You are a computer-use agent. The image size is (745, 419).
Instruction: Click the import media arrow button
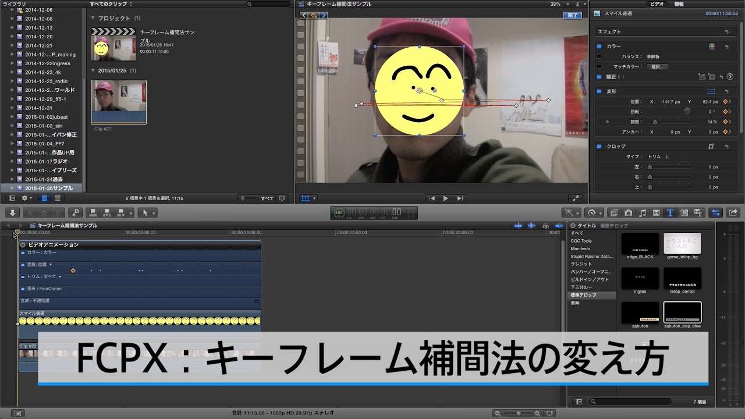[13, 212]
